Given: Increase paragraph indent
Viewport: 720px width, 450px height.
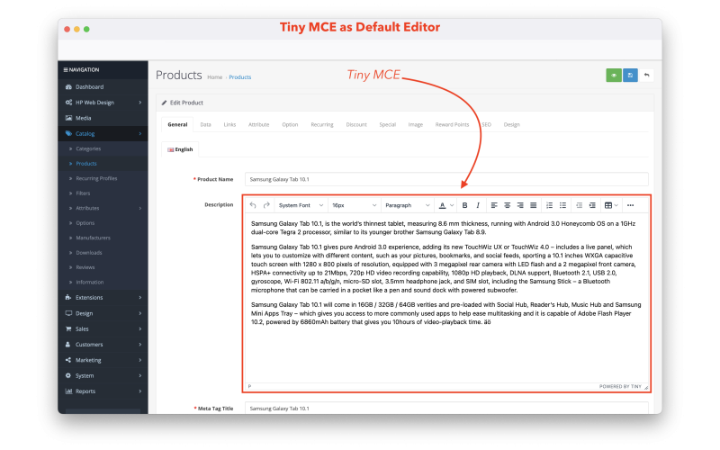Looking at the screenshot, I should click(592, 205).
